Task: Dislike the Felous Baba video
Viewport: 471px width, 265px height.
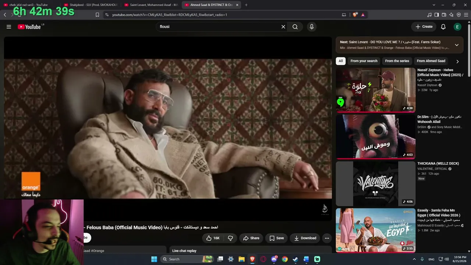Action: click(x=230, y=238)
